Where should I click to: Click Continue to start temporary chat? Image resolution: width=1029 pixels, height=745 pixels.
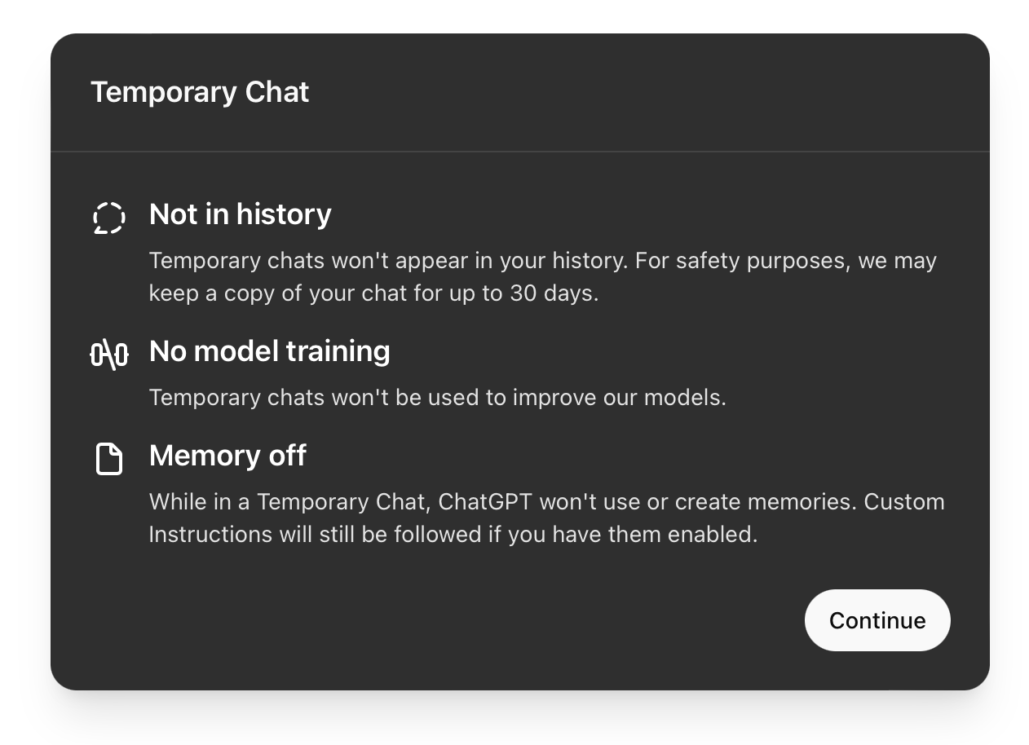[877, 620]
